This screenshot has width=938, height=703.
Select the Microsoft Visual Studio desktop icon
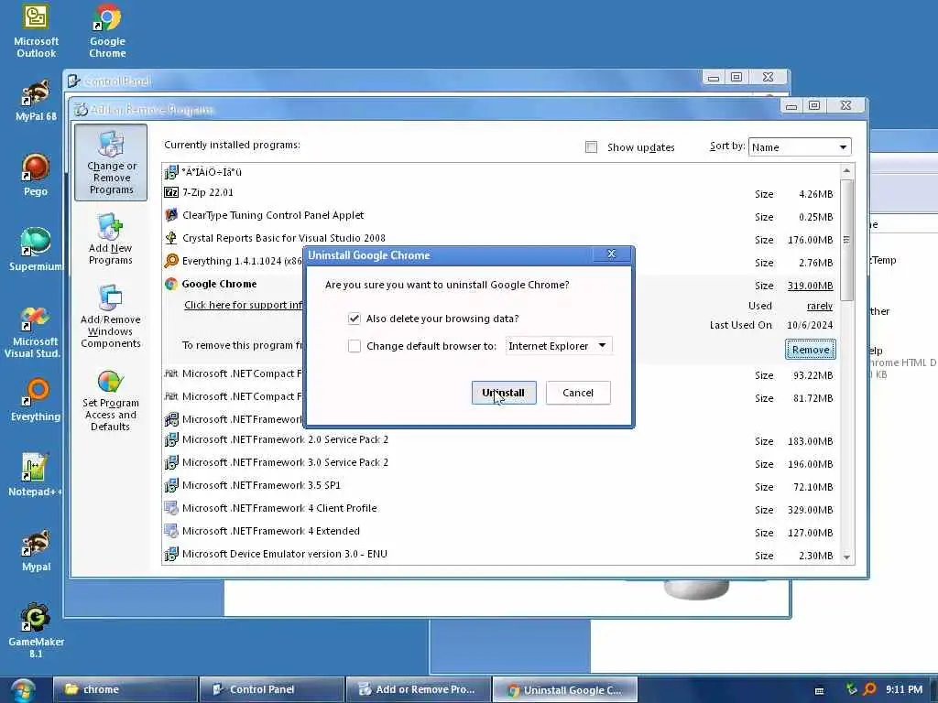tap(33, 331)
